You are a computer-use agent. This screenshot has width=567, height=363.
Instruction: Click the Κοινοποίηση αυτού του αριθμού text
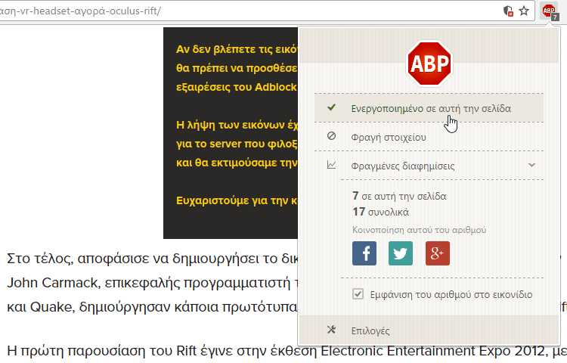[x=419, y=229]
